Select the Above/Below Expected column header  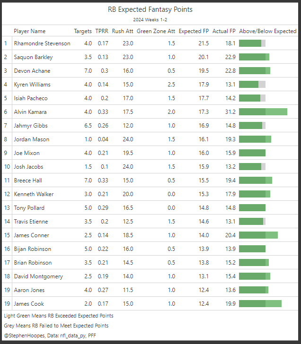pos(267,31)
